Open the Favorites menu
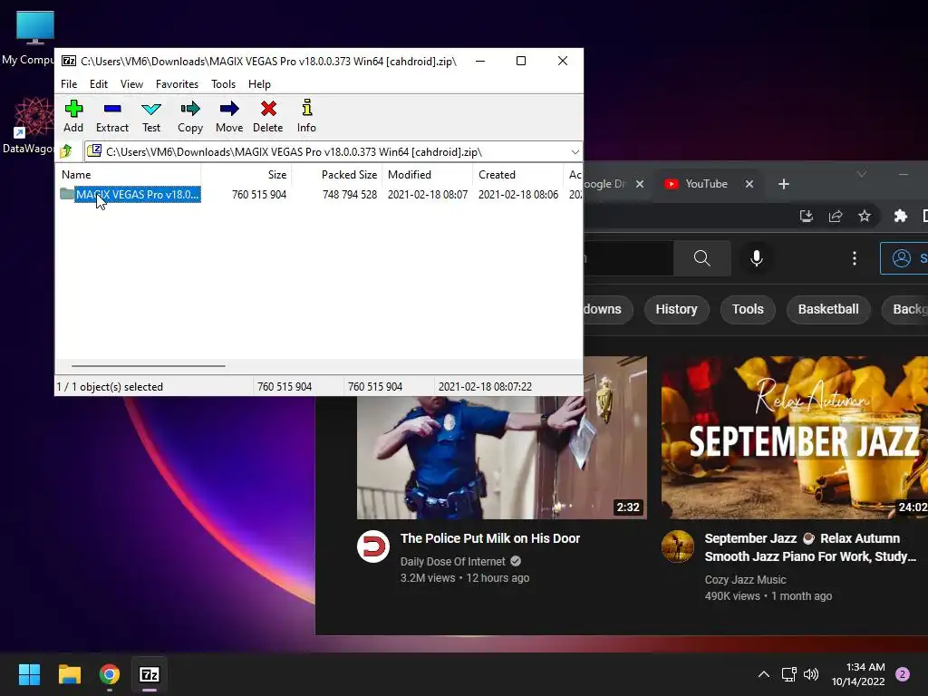Viewport: 928px width, 696px height. 177,84
